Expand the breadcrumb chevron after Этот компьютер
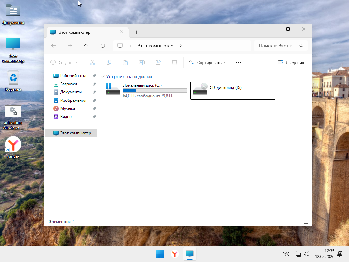The width and height of the screenshot is (349, 262). pos(181,46)
